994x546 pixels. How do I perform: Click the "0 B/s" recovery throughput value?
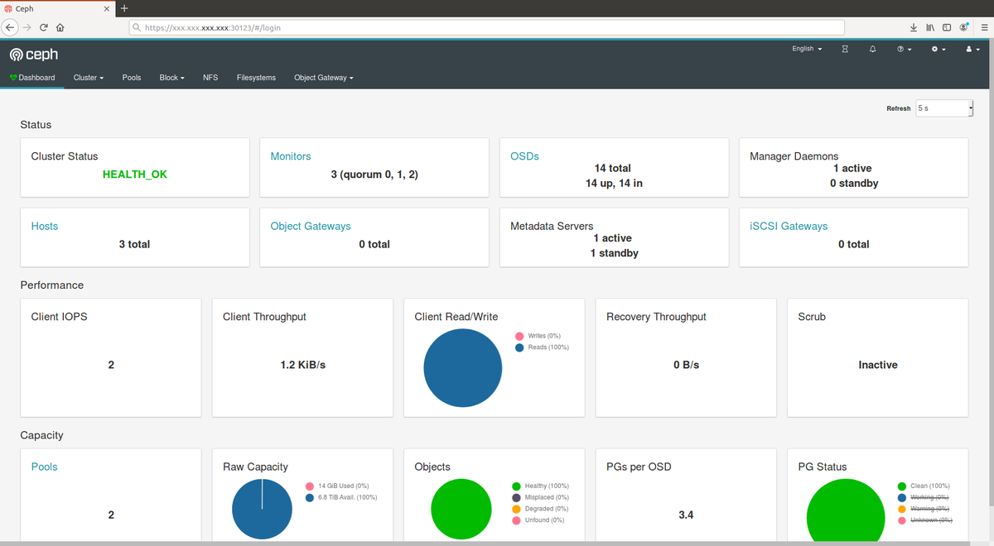click(687, 365)
